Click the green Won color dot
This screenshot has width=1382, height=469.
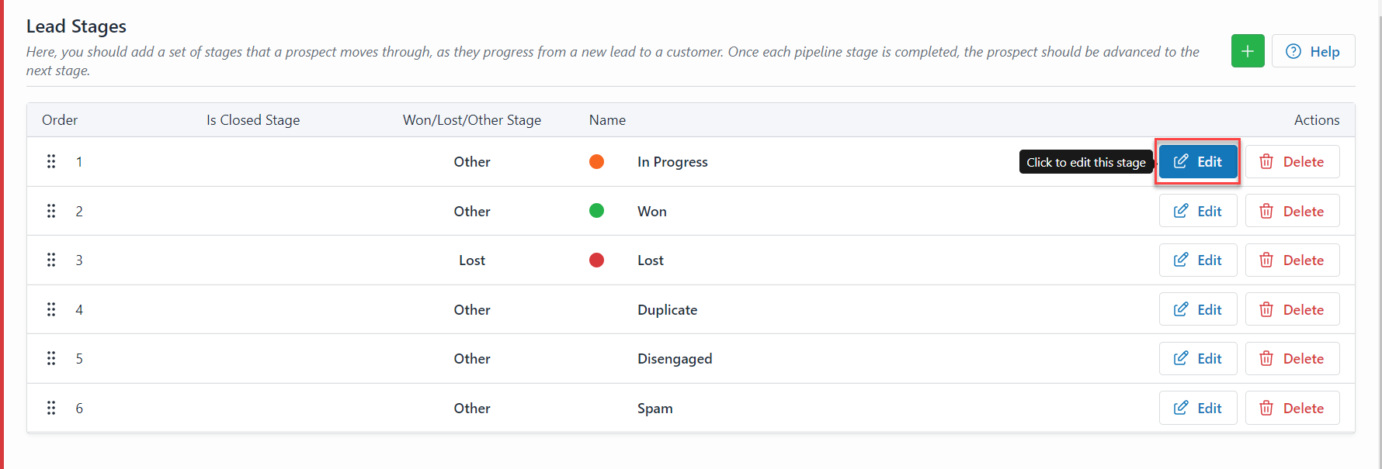[x=596, y=211]
